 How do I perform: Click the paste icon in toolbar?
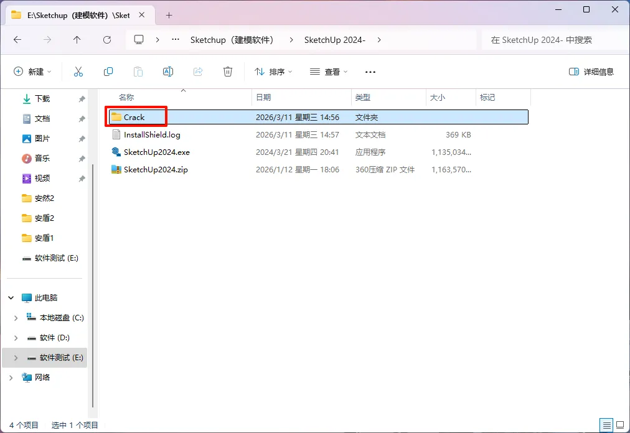(x=138, y=72)
